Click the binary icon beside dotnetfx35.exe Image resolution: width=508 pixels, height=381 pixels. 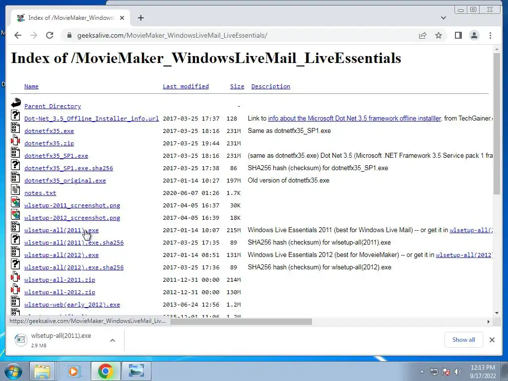(15, 127)
